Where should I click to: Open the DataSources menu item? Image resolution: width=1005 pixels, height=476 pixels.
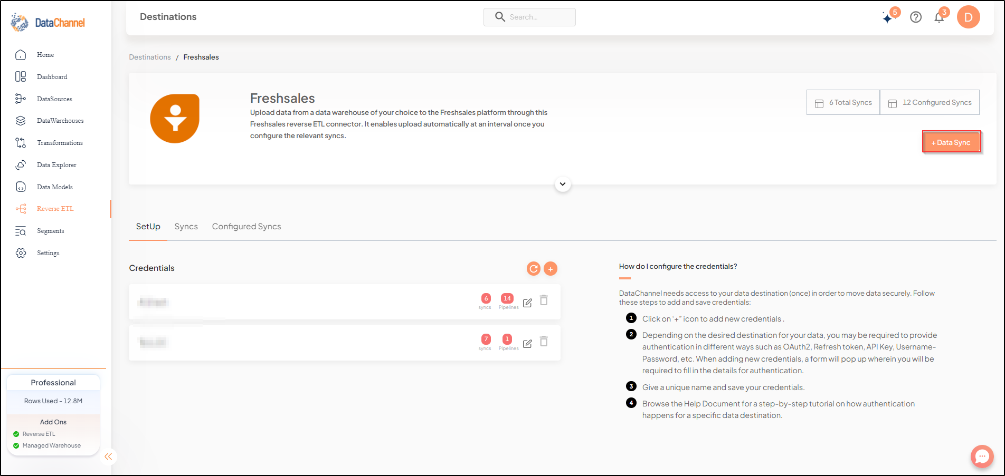click(55, 99)
